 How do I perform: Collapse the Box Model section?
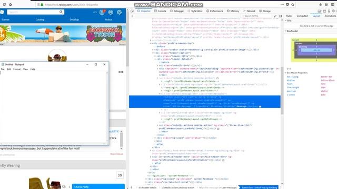pyautogui.click(x=286, y=31)
